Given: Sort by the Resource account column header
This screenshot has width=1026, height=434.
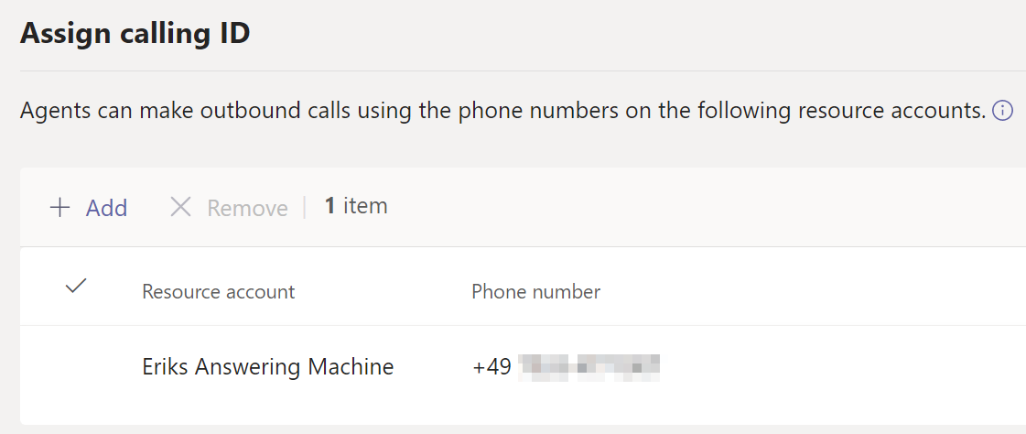Looking at the screenshot, I should coord(218,292).
